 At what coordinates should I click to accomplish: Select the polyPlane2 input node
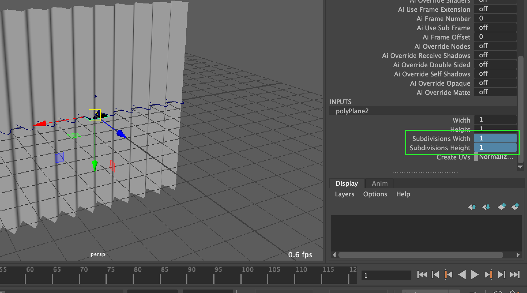(x=352, y=111)
